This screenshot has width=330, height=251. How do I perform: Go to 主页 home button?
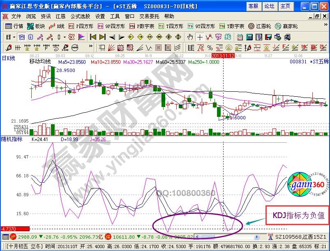(285, 6)
